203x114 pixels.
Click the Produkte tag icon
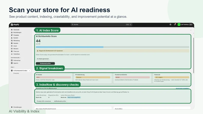[12, 35]
